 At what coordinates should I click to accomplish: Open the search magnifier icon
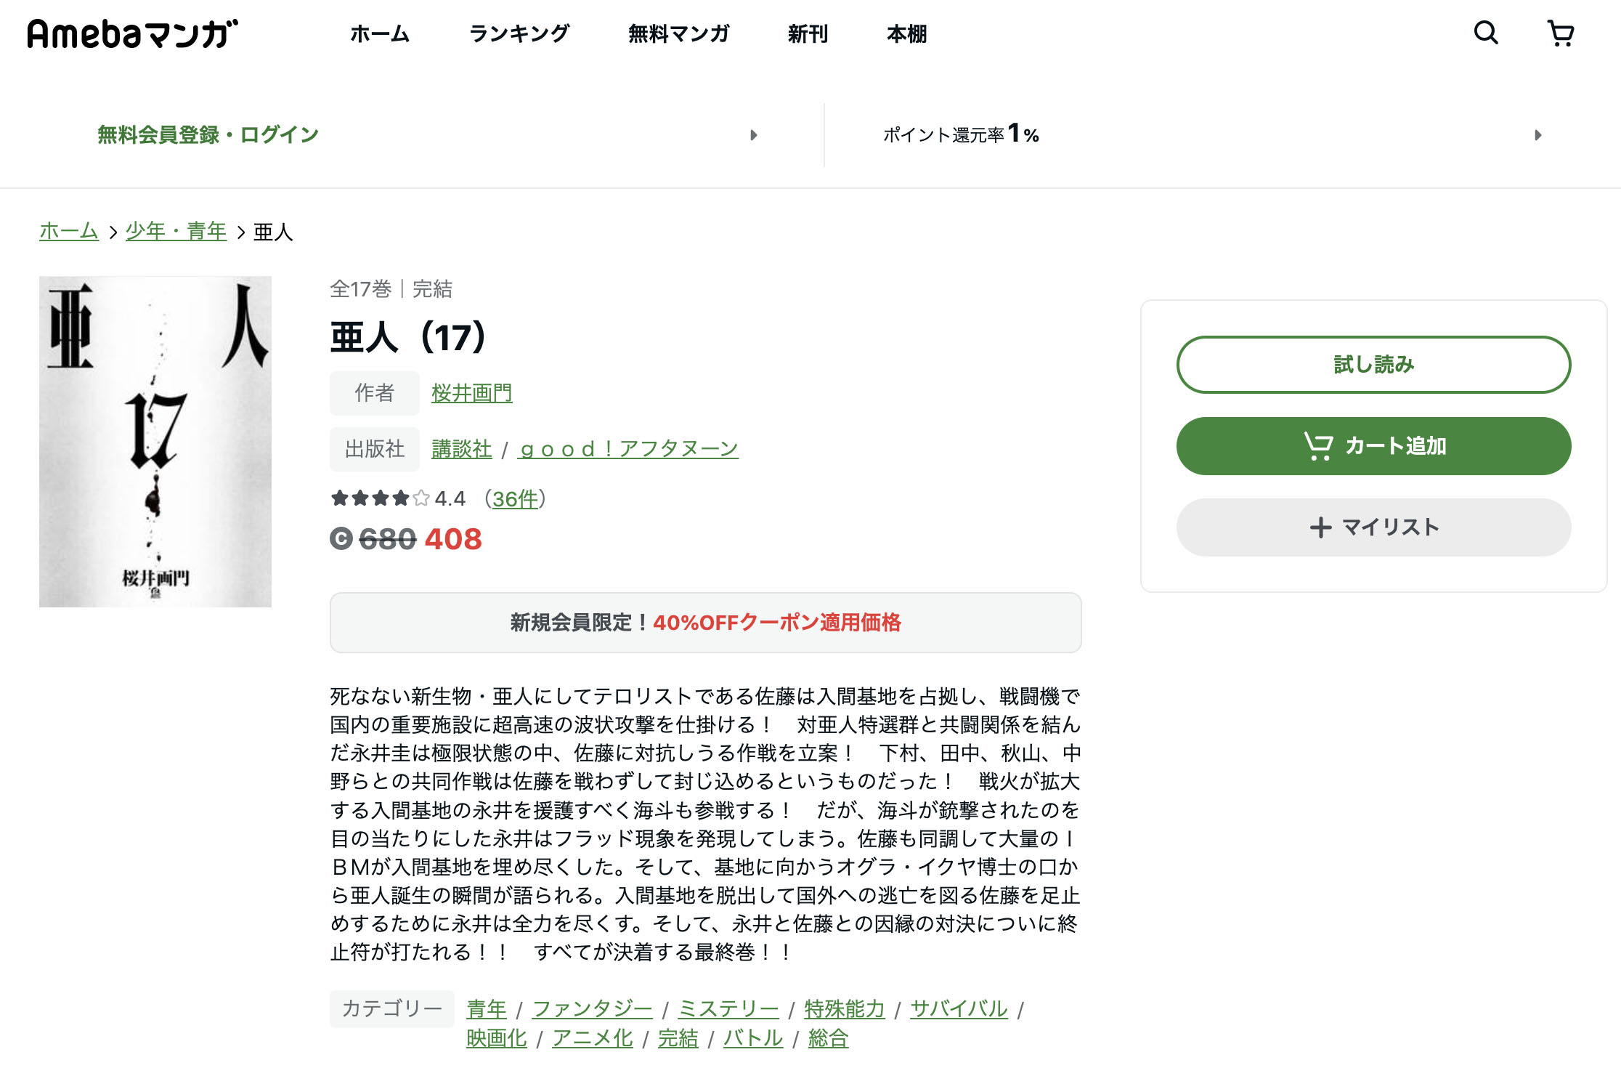[1486, 33]
